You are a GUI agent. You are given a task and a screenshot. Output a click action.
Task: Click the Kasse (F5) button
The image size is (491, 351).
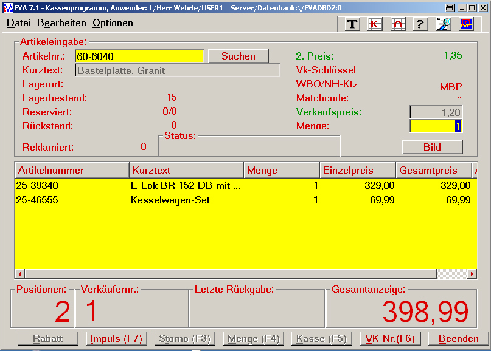click(x=322, y=338)
